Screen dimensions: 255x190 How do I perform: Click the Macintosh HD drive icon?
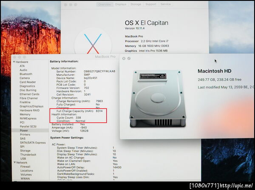158,99
